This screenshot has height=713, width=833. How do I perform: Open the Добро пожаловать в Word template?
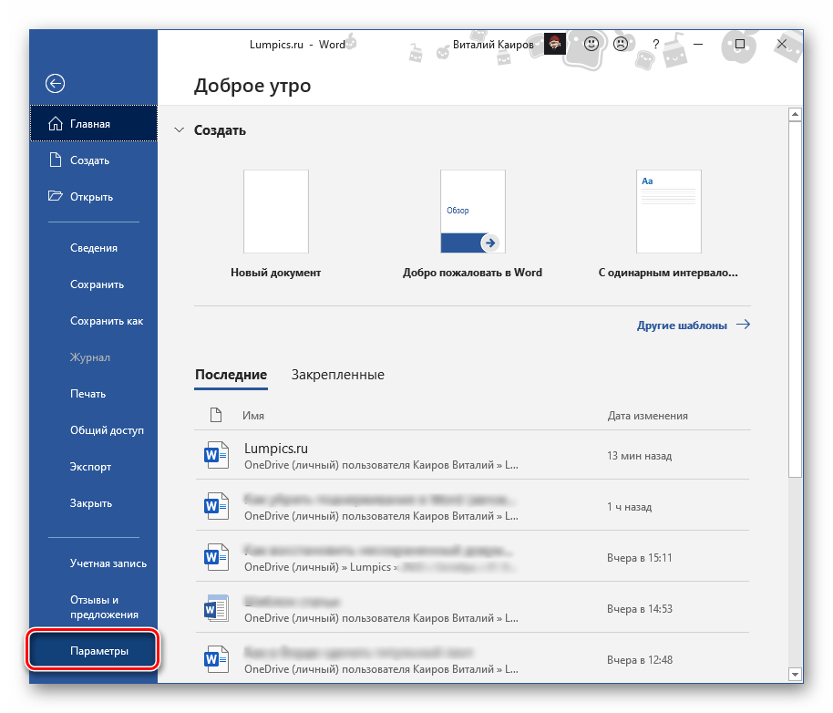(472, 212)
